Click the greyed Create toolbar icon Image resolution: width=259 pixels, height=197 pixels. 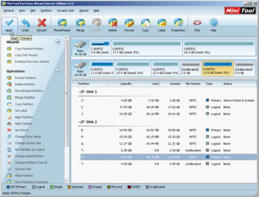[96, 23]
